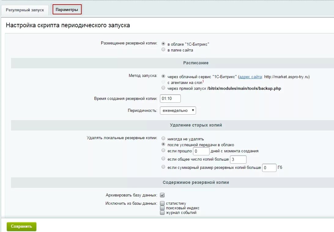Image resolution: width=334 pixels, height=232 pixels.
Task: Click the total backup size Гб field
Action: (269, 168)
